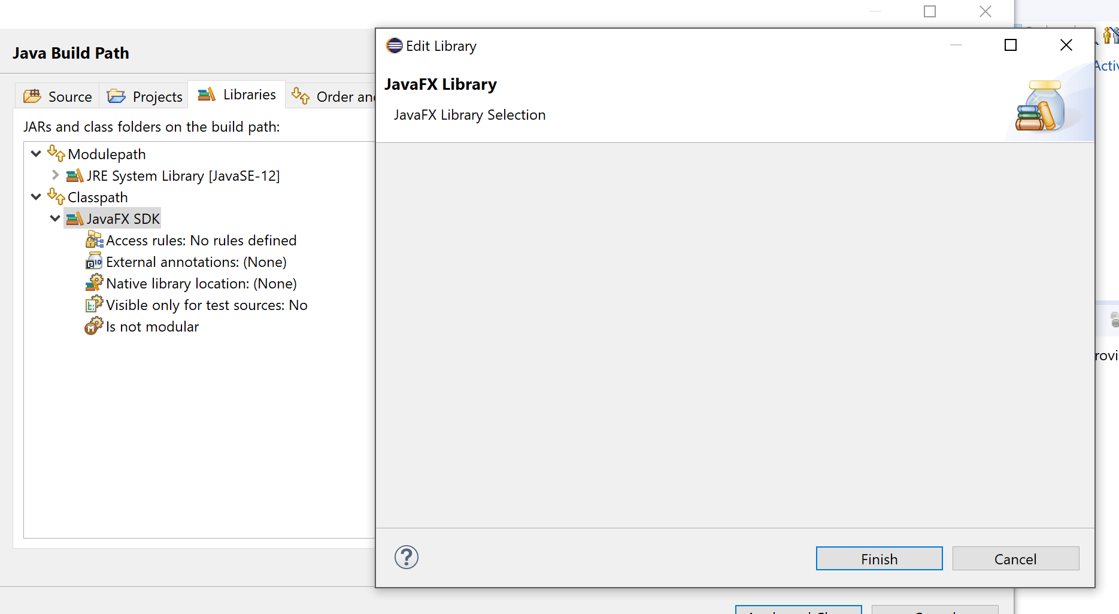Open help via the question mark icon
Screen dimensions: 1119x614
406,557
